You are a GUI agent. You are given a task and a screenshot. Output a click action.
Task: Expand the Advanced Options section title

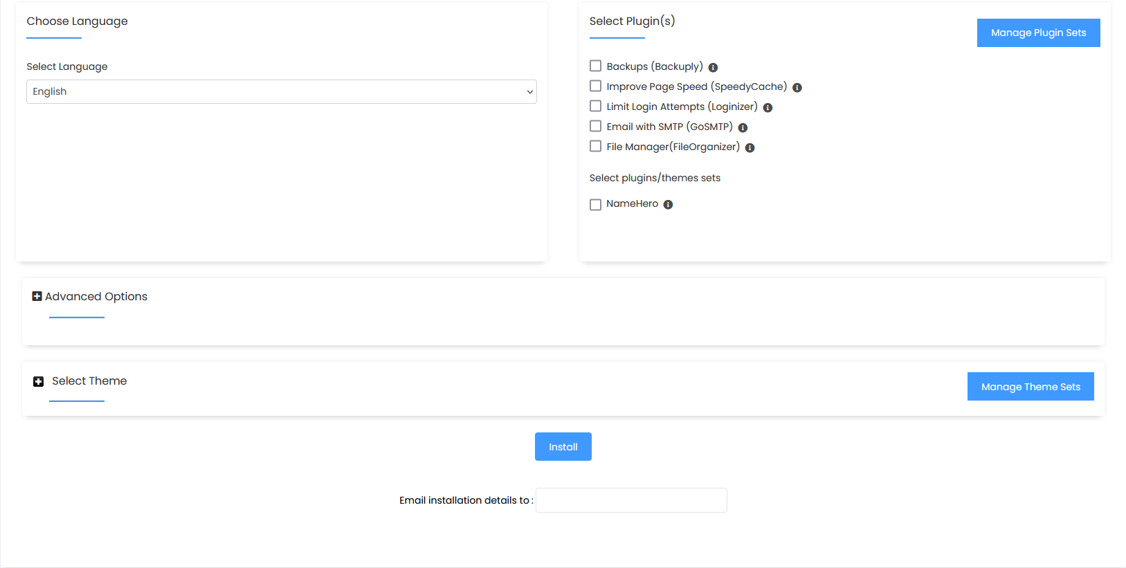[96, 296]
